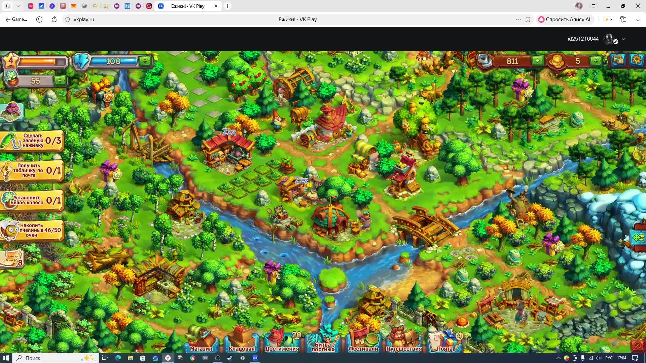Image resolution: width=646 pixels, height=363 pixels.
Task: Open the Путешествия travel icon
Action: point(404,340)
